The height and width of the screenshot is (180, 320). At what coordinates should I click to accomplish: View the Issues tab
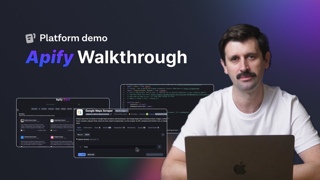pyautogui.click(x=142, y=127)
